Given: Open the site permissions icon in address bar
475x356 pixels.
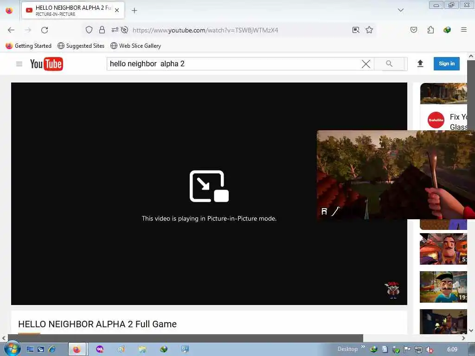Looking at the screenshot, I should 115,30.
